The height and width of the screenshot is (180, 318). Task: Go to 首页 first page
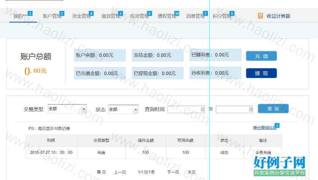pyautogui.click(x=101, y=172)
